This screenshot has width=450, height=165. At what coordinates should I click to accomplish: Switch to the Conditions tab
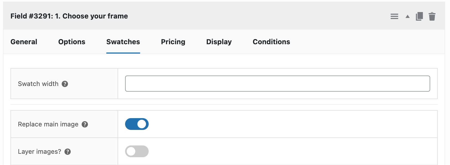click(x=271, y=42)
